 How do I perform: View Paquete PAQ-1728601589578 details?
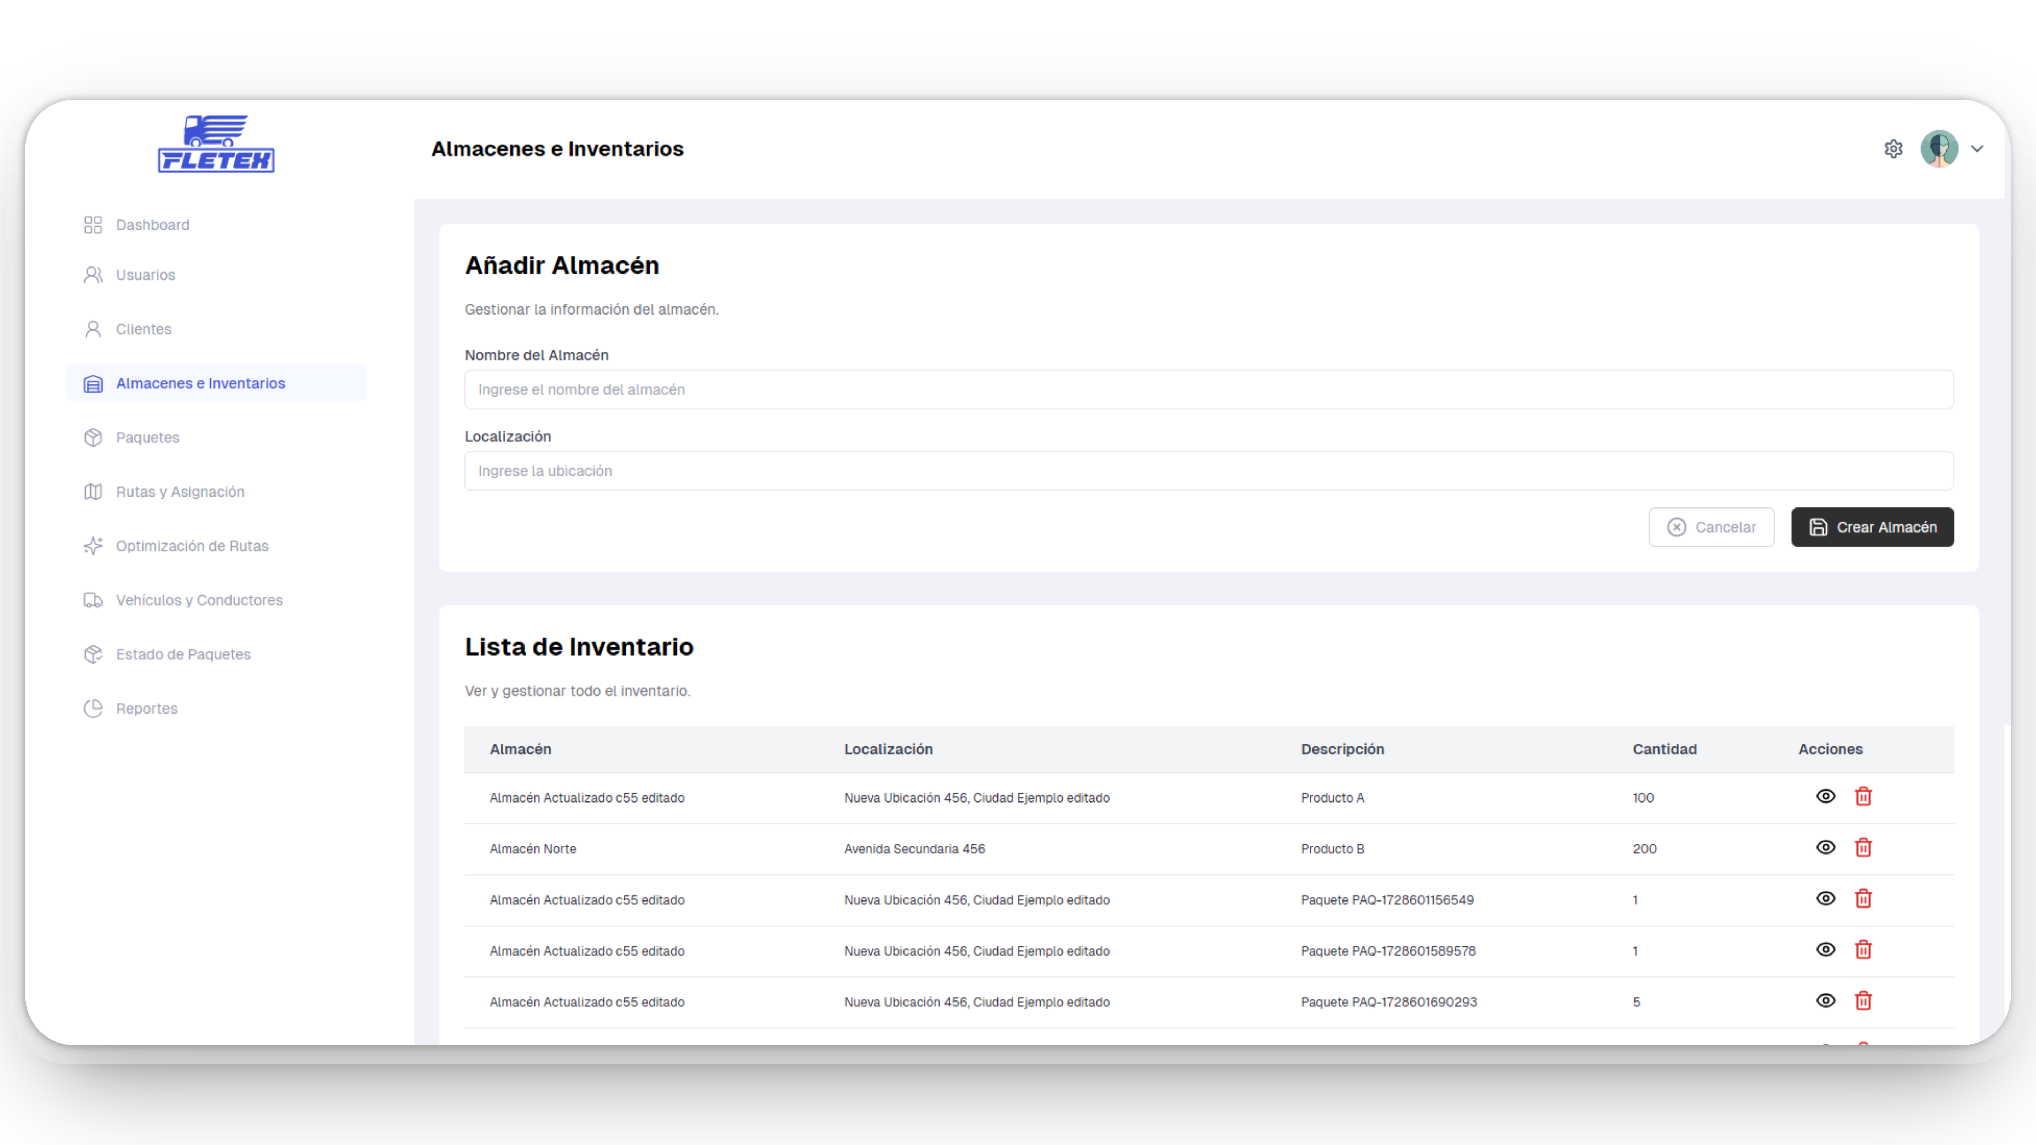(1825, 950)
